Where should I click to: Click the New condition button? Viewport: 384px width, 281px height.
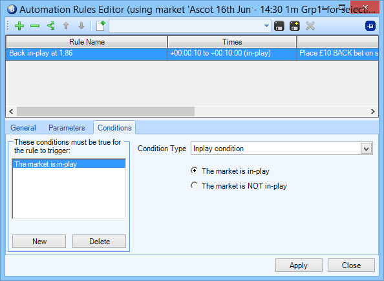[39, 242]
